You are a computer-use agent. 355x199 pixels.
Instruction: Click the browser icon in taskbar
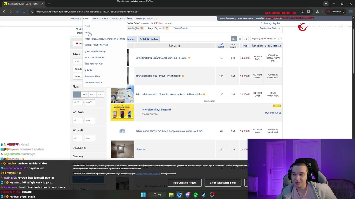coord(179,195)
